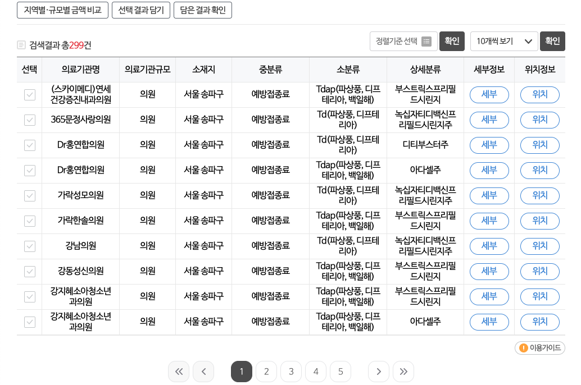581x385 pixels.
Task: View 위치 location for 강동성신의원
Action: click(539, 271)
